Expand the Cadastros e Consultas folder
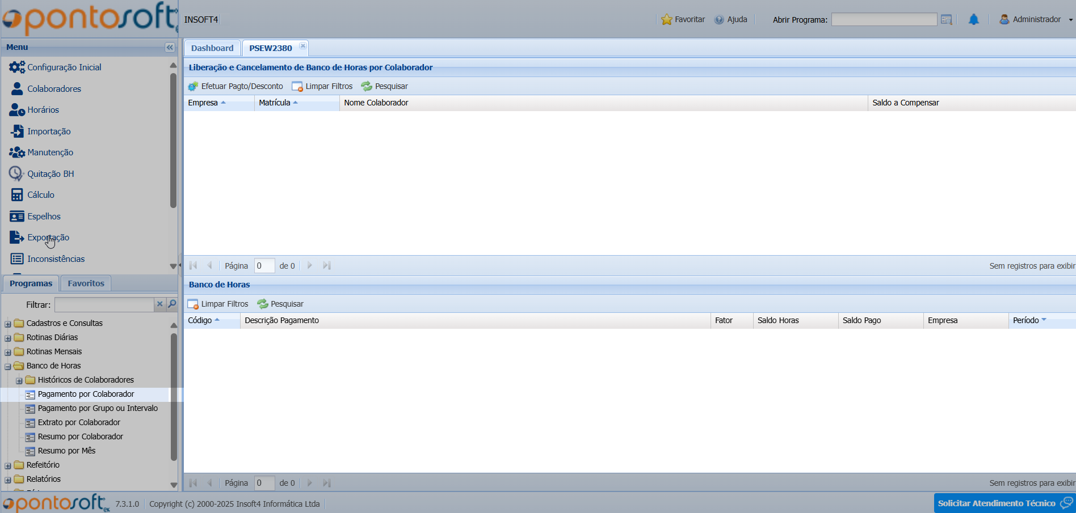The image size is (1076, 513). (8, 324)
